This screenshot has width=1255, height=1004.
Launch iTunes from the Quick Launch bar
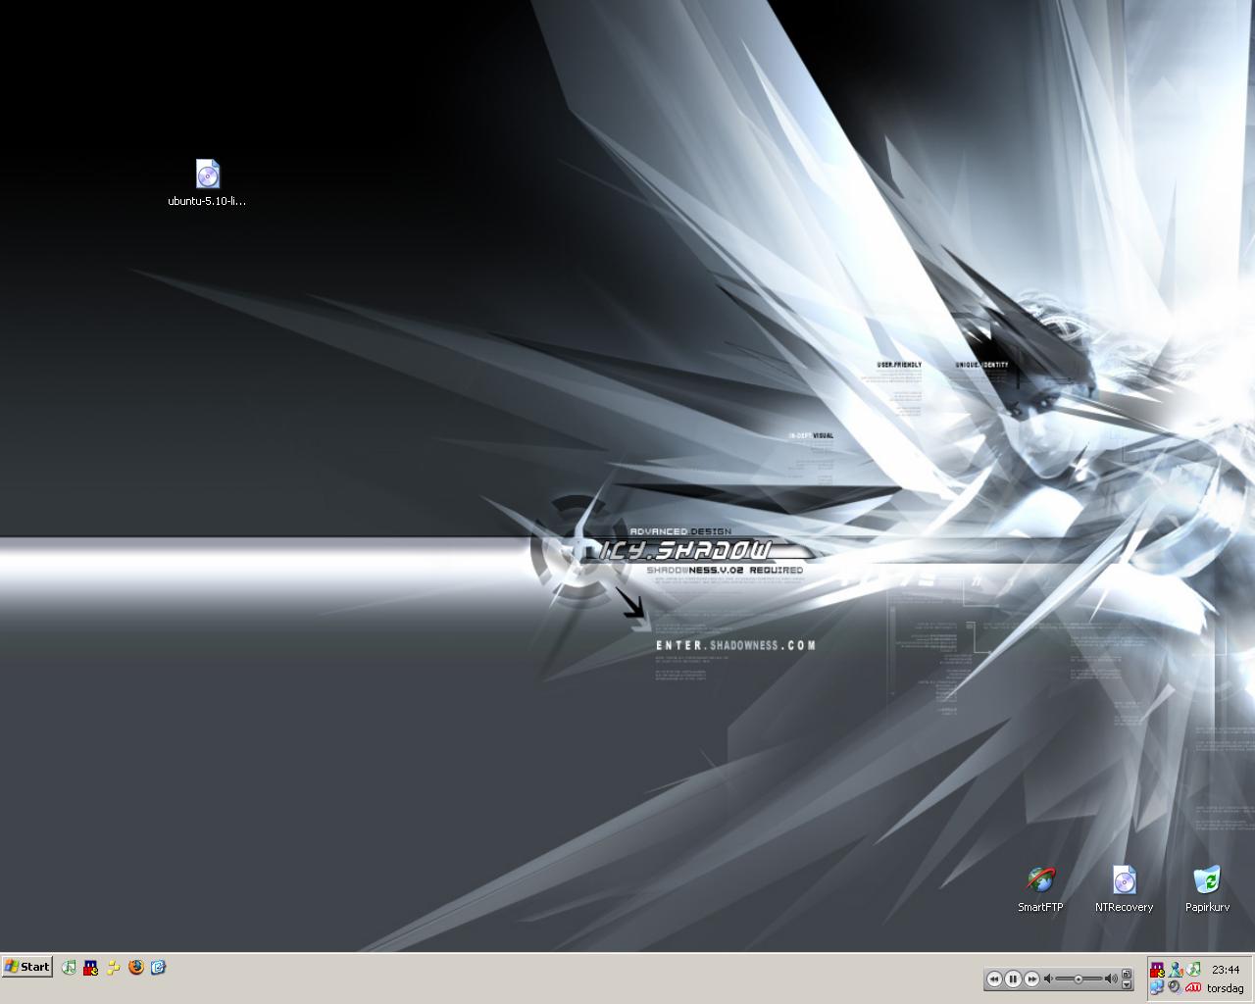pos(69,967)
